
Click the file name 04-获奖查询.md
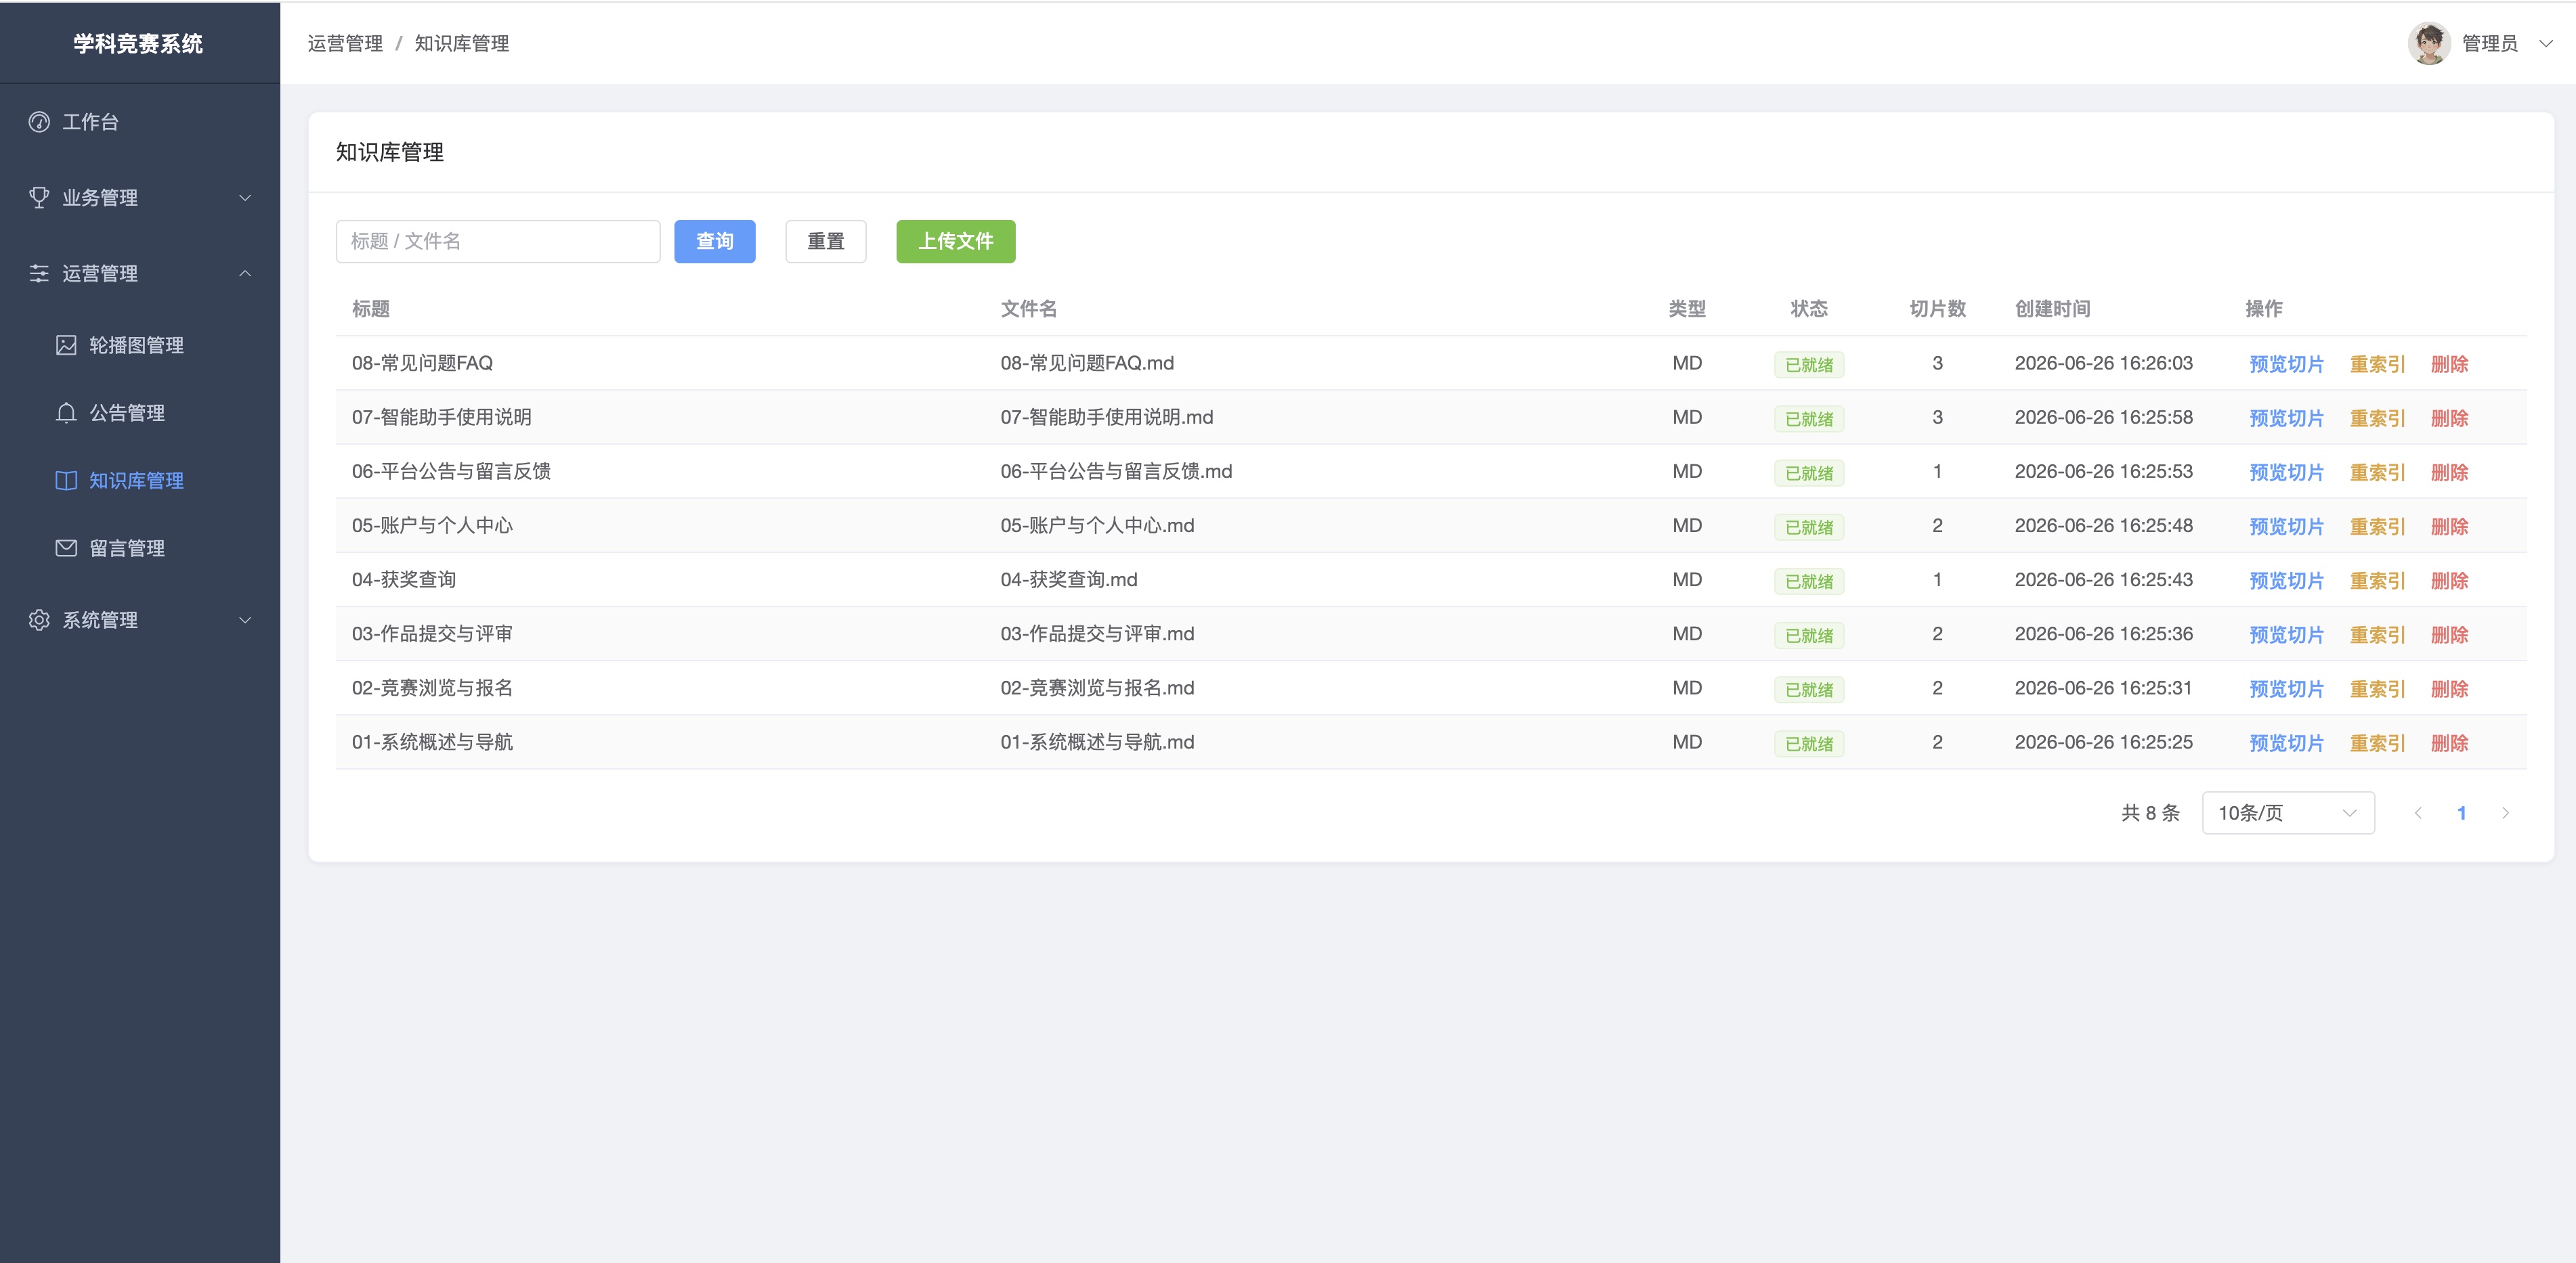(1069, 579)
